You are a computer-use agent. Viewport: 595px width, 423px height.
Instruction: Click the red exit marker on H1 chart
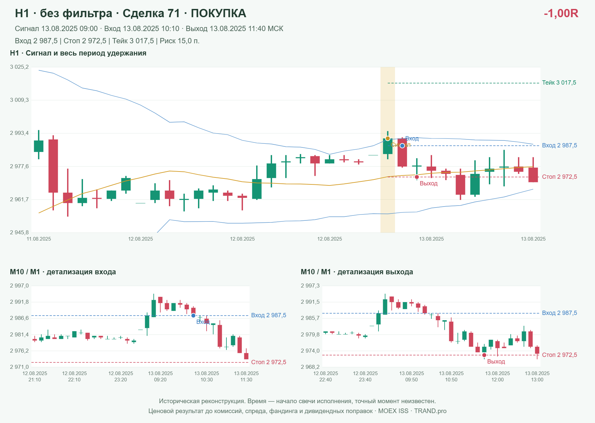coord(417,177)
